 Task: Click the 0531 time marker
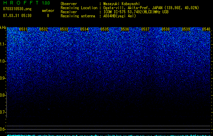[x=23, y=29]
